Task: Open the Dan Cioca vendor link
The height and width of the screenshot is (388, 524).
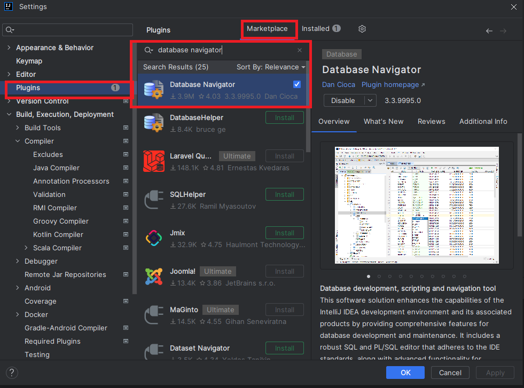Action: pos(338,85)
